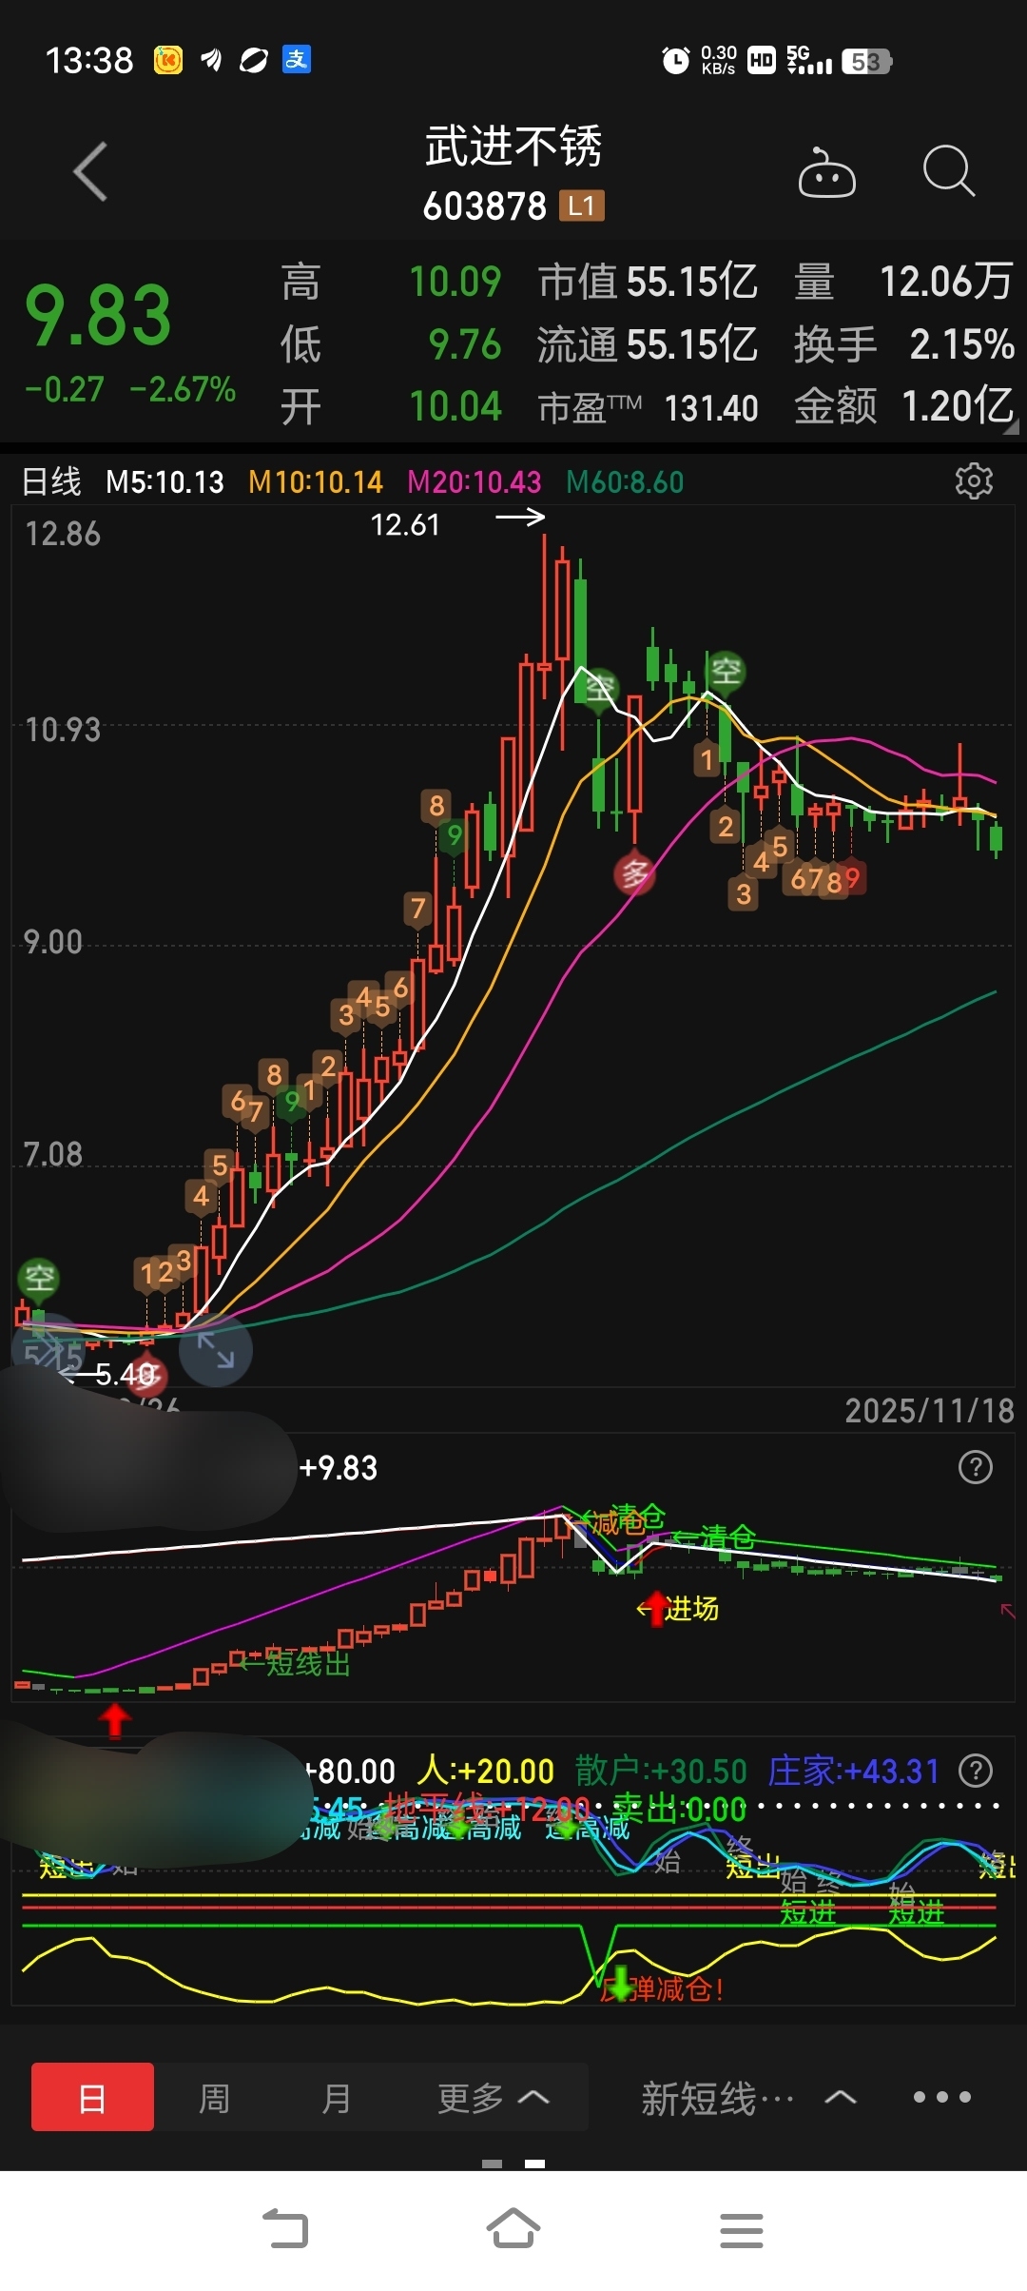Tap the stock name 武进不锈
Screen dimensions: 1027x2291
pos(513,147)
